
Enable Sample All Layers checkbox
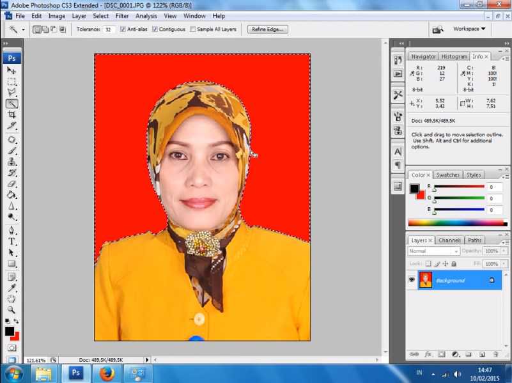pos(193,29)
